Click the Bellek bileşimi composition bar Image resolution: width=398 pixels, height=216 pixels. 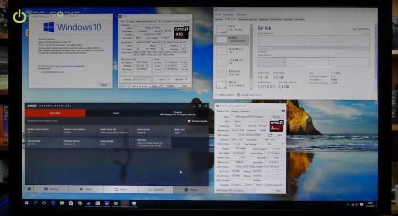click(x=314, y=62)
